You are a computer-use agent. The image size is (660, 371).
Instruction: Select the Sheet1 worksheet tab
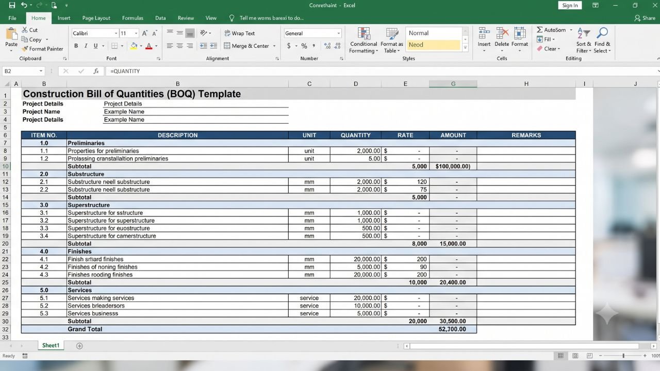[51, 345]
